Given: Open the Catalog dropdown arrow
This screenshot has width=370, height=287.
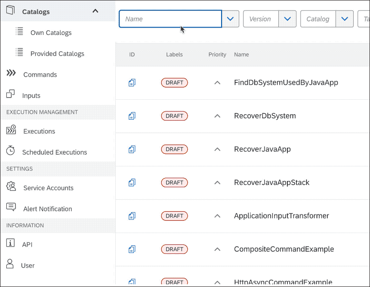Looking at the screenshot, I should click(x=345, y=19).
